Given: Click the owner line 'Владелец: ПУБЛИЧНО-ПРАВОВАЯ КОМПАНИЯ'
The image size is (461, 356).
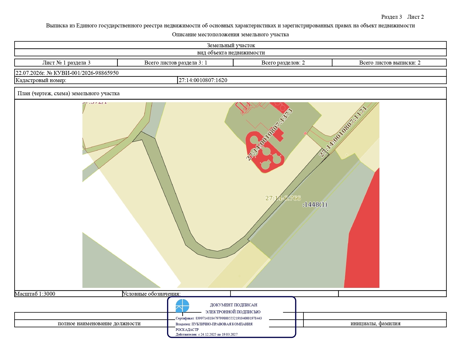Looking at the screenshot, I should point(214,324).
